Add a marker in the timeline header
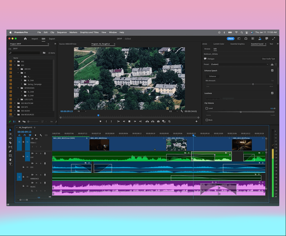This screenshot has height=236, width=286. click(35, 135)
